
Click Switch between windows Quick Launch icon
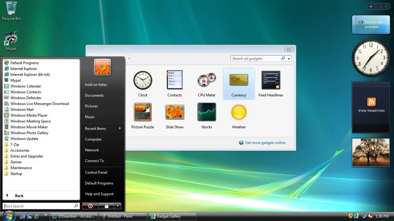30,216
